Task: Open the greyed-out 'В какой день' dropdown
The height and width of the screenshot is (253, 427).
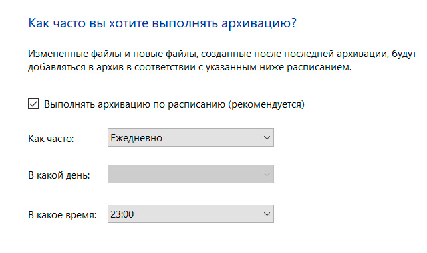Action: click(x=191, y=174)
